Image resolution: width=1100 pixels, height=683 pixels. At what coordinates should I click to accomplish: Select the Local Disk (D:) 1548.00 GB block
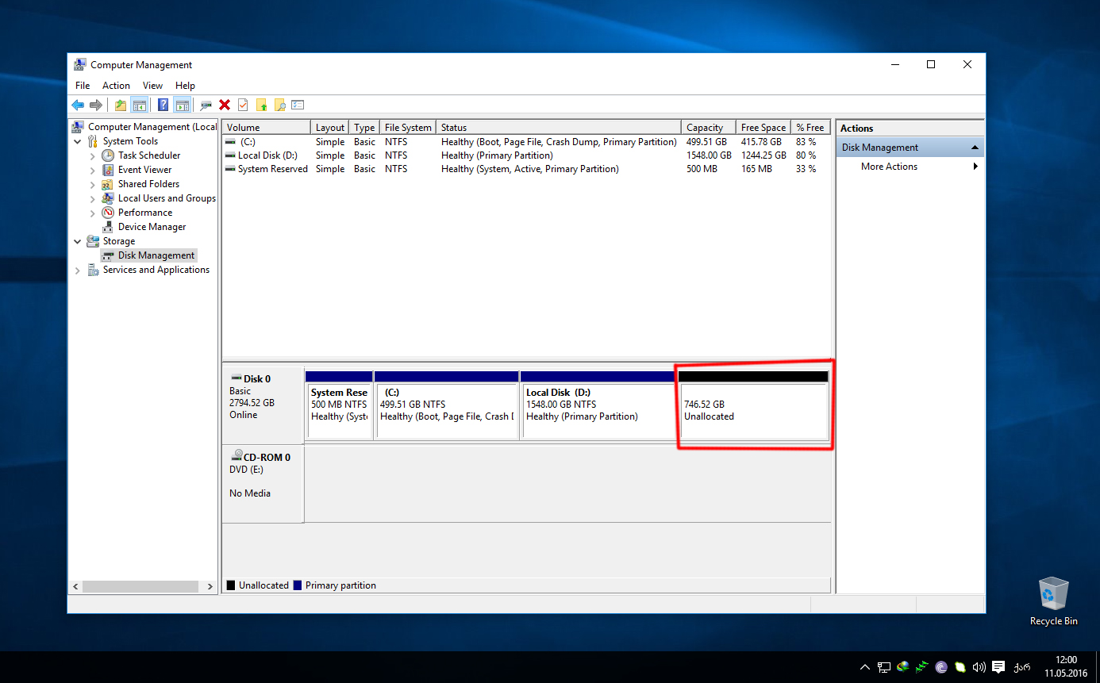[598, 405]
